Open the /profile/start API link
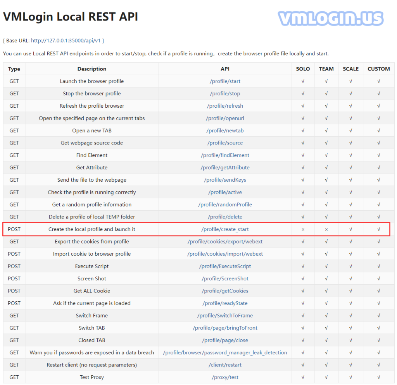397x385 pixels. 225,81
